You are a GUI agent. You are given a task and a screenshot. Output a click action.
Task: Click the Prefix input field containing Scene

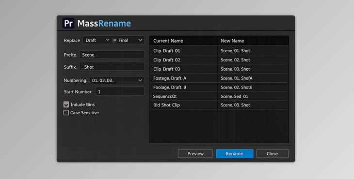pos(112,55)
